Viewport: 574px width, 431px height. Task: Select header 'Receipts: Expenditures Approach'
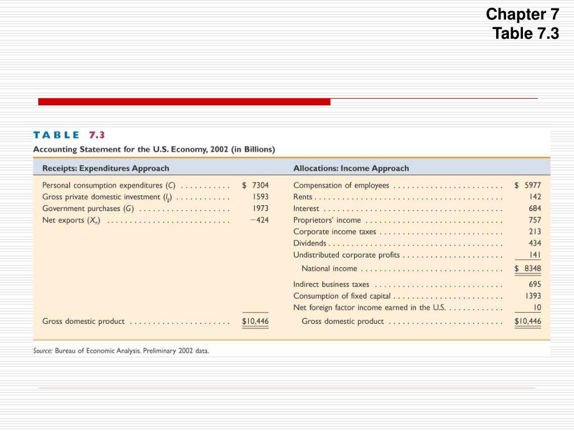pos(106,168)
